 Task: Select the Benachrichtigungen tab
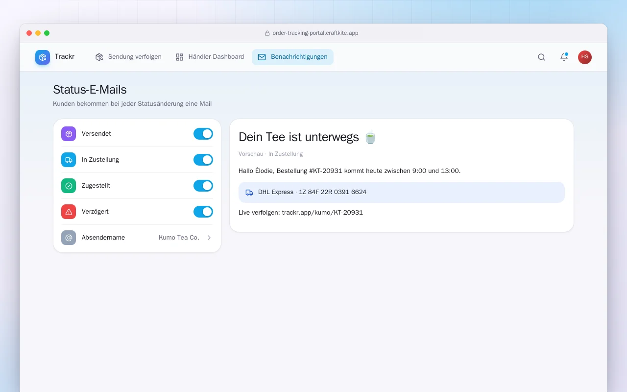[292, 57]
